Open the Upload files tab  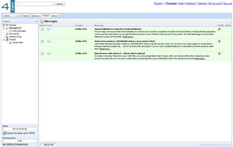tap(49, 145)
